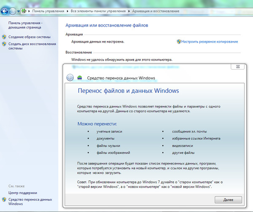The width and height of the screenshot is (253, 212).
Task: Select Панель управления breadcrumb
Action: point(48,11)
